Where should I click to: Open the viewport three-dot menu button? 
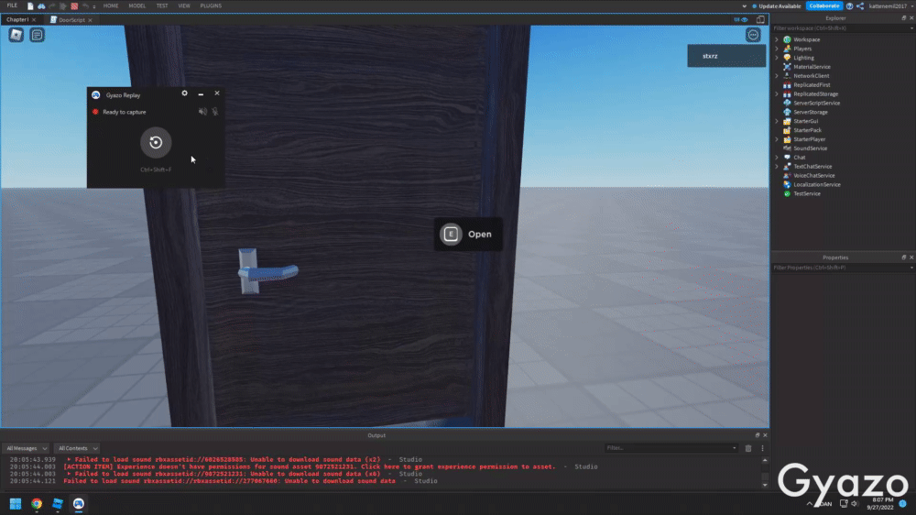tap(753, 35)
